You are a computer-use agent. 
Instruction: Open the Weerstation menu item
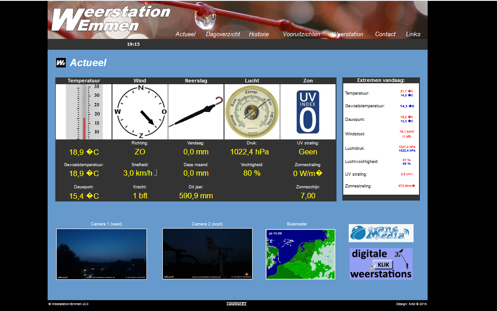coord(347,34)
